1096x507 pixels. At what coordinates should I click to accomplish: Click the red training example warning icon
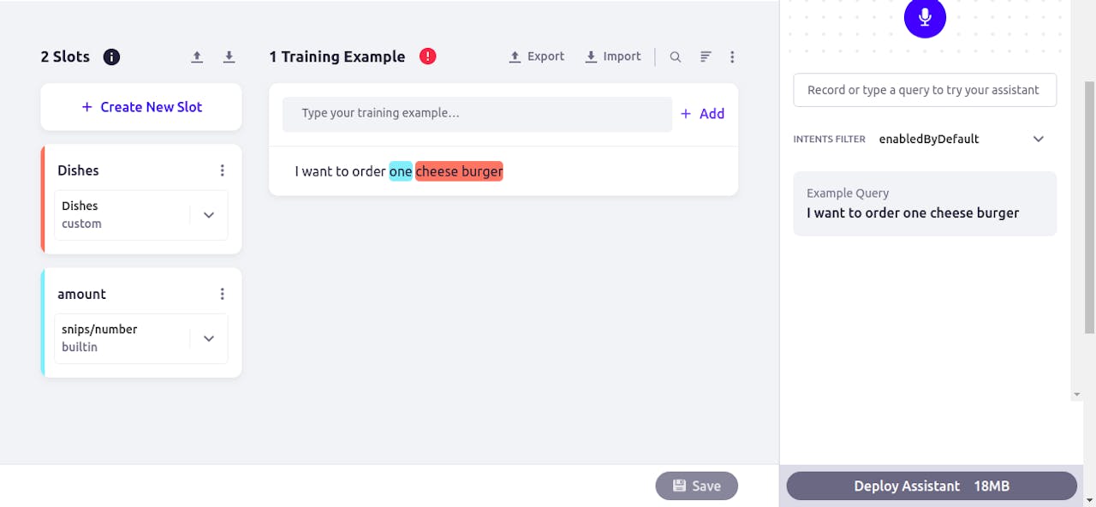tap(428, 57)
